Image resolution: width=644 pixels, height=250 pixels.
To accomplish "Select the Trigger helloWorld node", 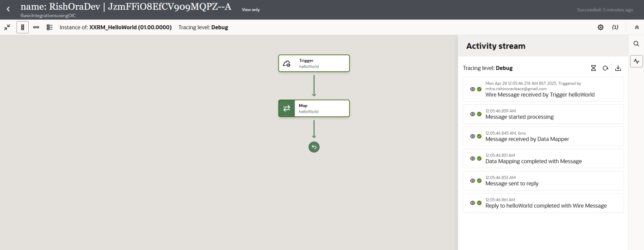I will pos(314,64).
